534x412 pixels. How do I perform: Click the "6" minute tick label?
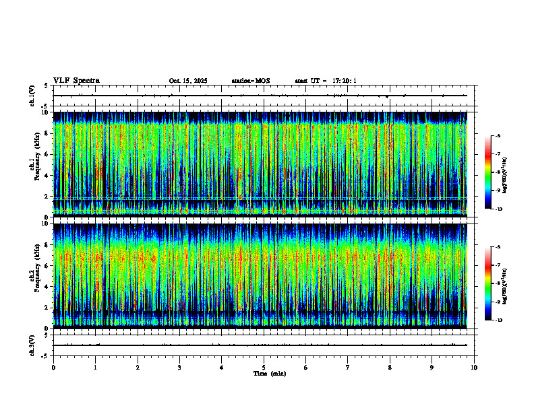tap(305, 368)
